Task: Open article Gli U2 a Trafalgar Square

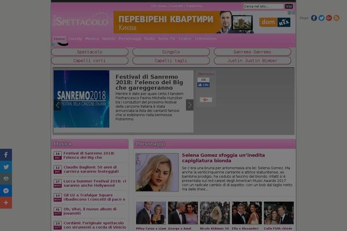Action: click(94, 197)
